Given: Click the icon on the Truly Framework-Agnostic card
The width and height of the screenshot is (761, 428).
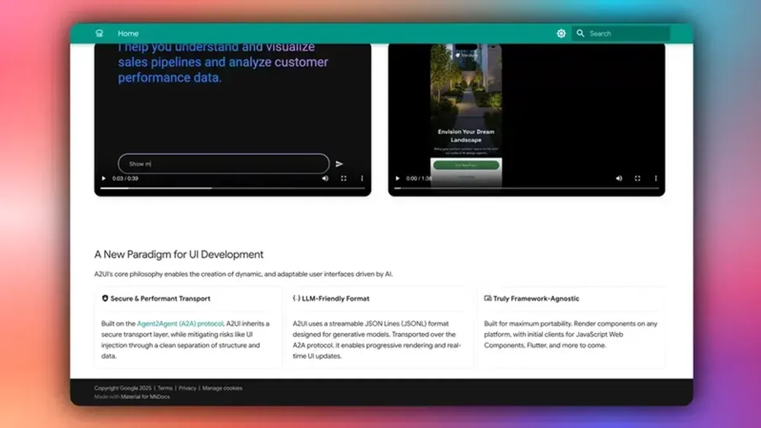Looking at the screenshot, I should (x=487, y=298).
